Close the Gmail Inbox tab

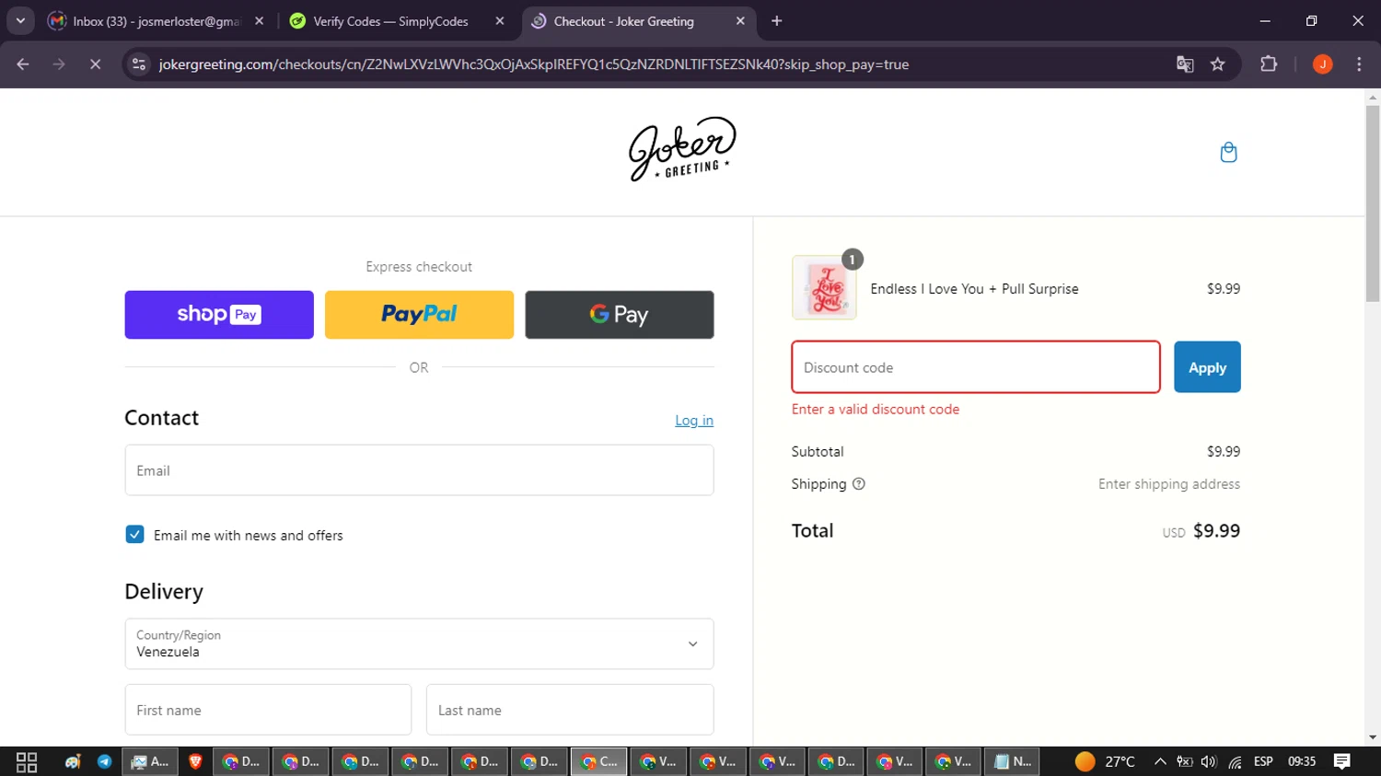point(259,21)
